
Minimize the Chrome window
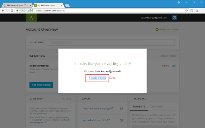186,2
